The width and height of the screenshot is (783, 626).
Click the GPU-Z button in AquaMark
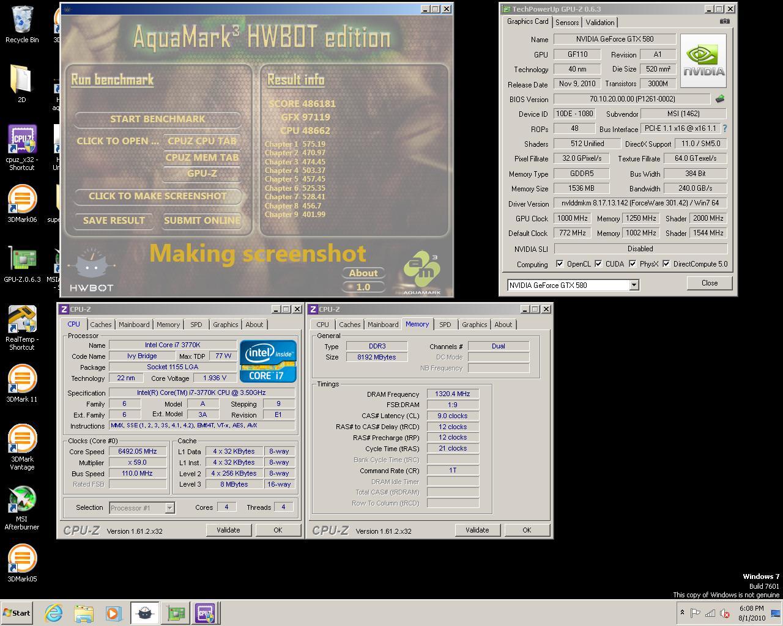pyautogui.click(x=202, y=173)
